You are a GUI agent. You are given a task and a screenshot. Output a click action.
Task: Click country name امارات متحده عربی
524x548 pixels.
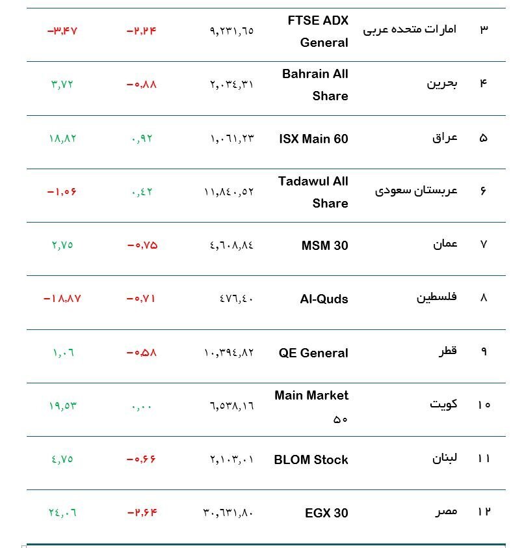(x=410, y=29)
